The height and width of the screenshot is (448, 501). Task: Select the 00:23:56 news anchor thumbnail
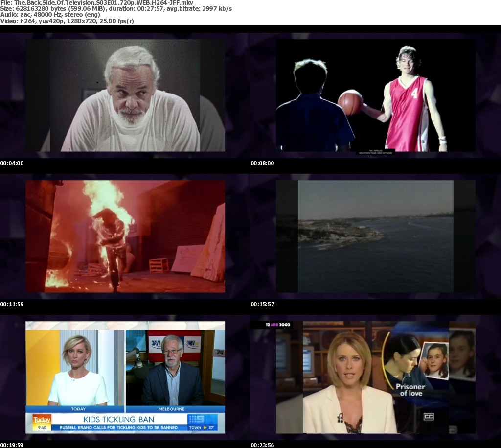(376, 377)
